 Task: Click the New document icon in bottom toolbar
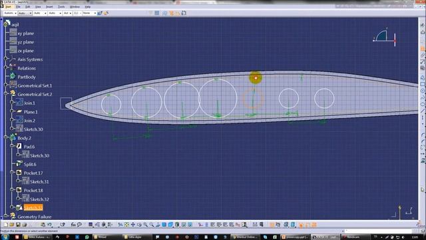pyautogui.click(x=6, y=225)
